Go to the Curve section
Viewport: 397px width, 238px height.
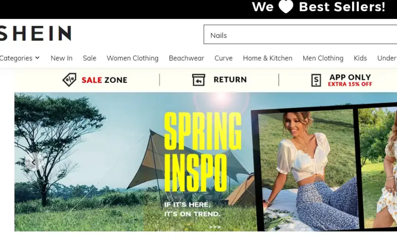(x=224, y=58)
